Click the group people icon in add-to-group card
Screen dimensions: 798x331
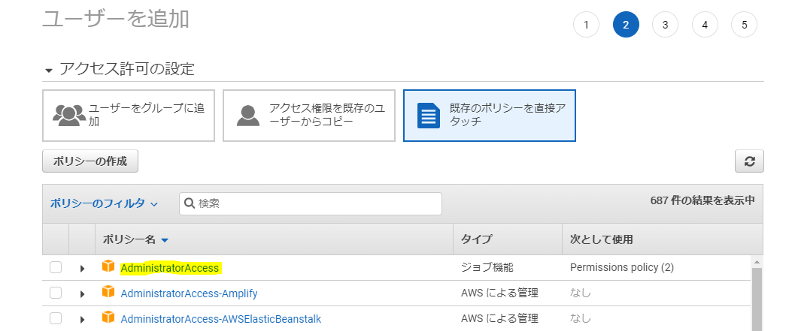pyautogui.click(x=69, y=116)
